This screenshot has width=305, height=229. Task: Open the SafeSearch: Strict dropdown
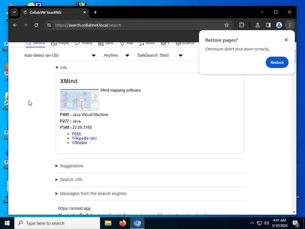pos(160,55)
